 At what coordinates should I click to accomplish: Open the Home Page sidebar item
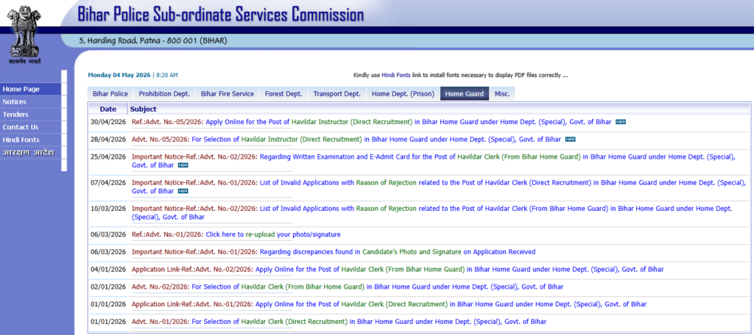[x=30, y=89]
